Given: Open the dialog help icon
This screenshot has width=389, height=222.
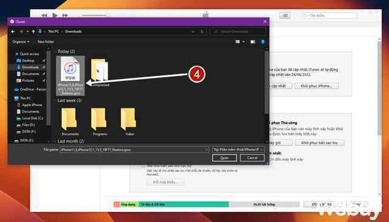Looking at the screenshot, I should 263,42.
